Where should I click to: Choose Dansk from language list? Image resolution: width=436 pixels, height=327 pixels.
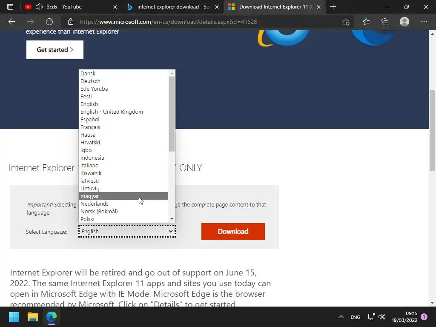(123, 73)
